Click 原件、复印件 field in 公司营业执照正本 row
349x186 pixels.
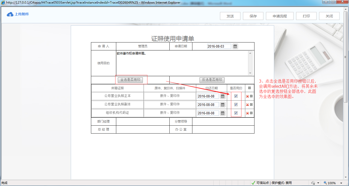tap(170, 96)
